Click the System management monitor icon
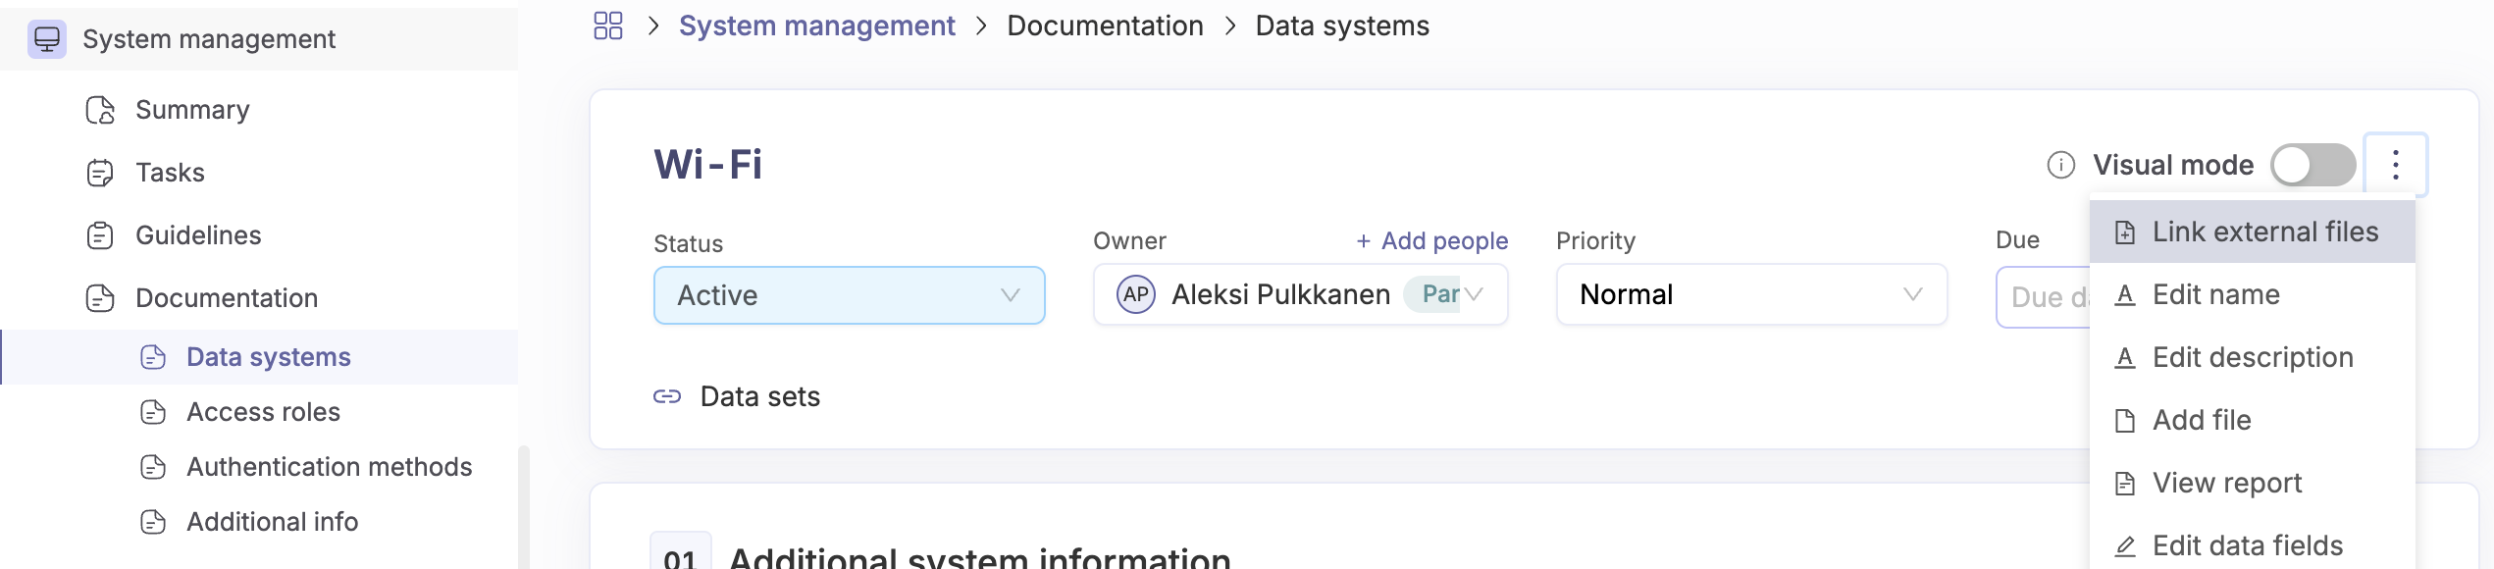Viewport: 2494px width, 569px height. [x=47, y=39]
